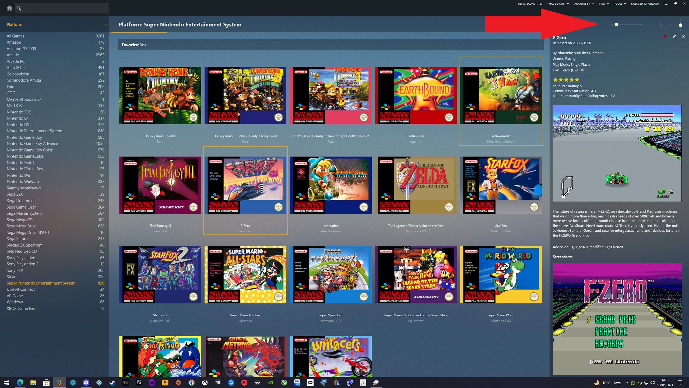The image size is (689, 388).
Task: Select Nintendo 64 platform
Action: tap(55, 118)
